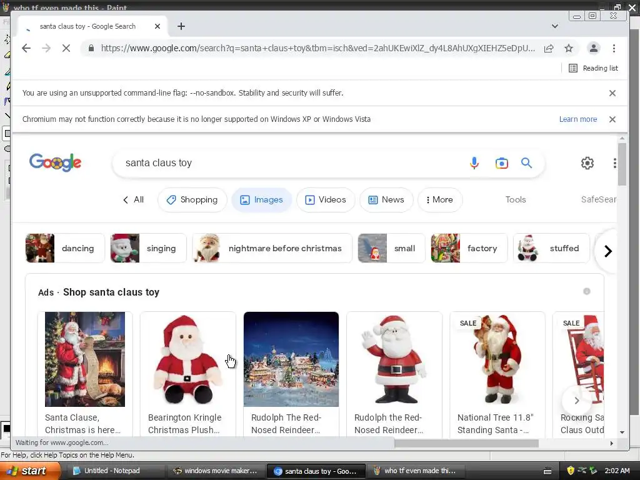Show more filter chips with right chevron
This screenshot has height=480, width=640.
[x=607, y=251]
